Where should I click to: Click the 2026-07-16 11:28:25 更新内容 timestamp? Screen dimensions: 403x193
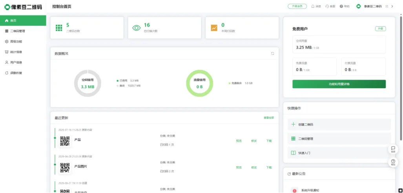tap(75, 130)
